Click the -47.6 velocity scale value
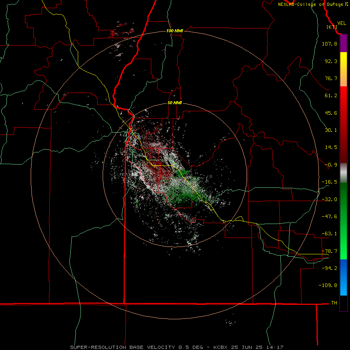The width and height of the screenshot is (350, 350). pos(329,217)
